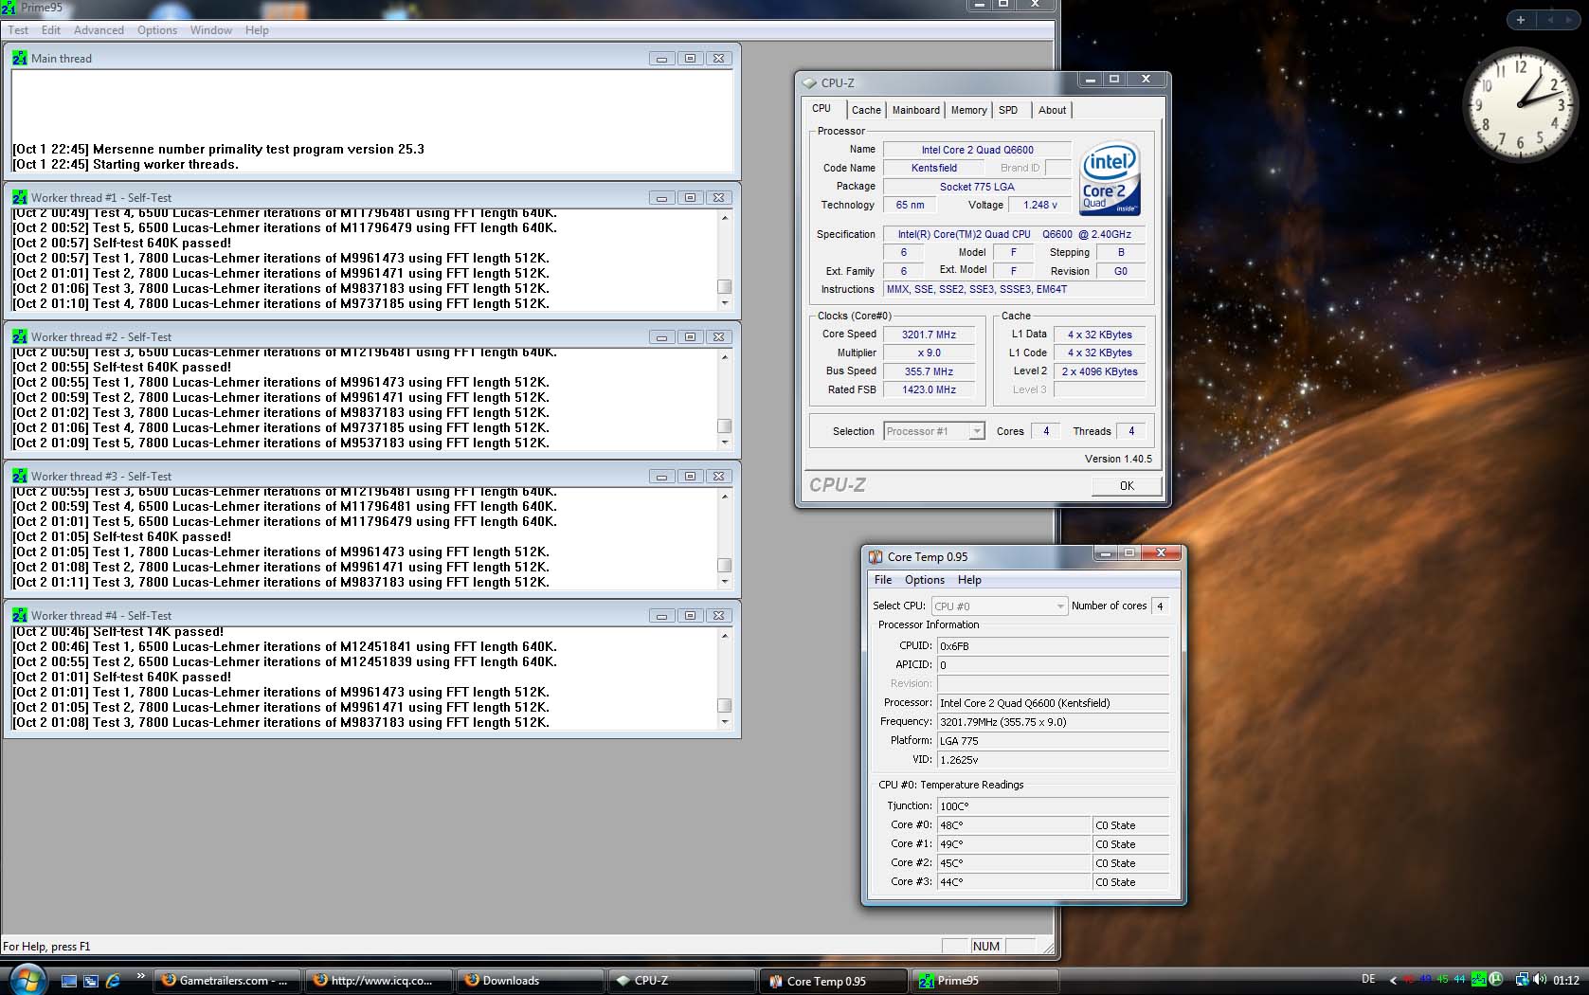Open the Core Temp Help menu

coord(969,580)
